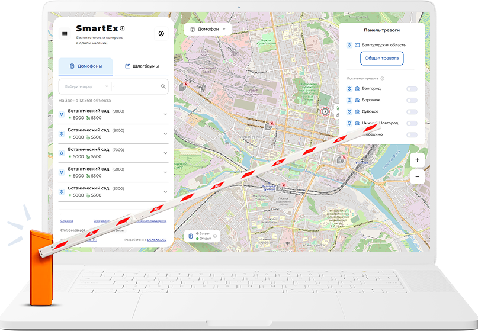Click the location pin next to Воронеж
The width and height of the screenshot is (478, 331).
(349, 100)
